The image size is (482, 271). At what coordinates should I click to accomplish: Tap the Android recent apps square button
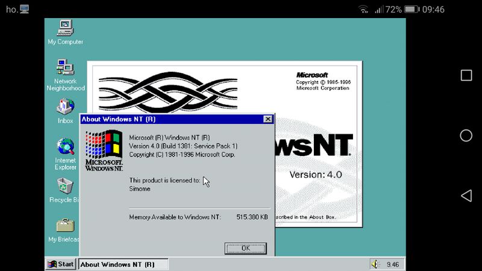(x=466, y=75)
